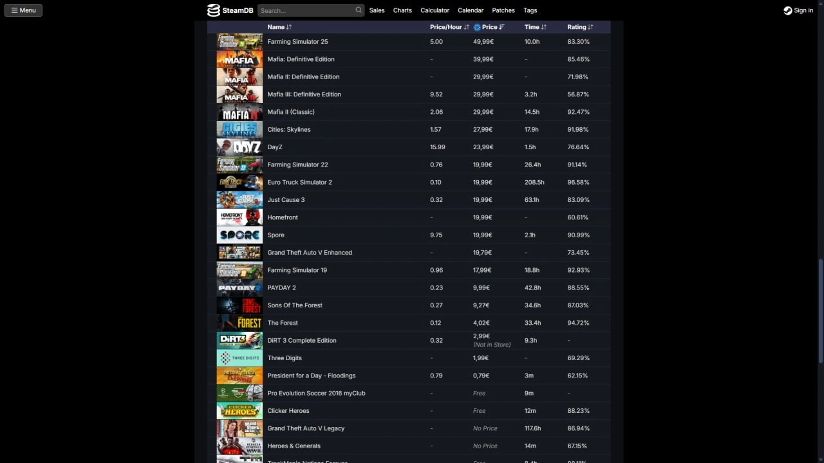Click Pro Evolution Soccer 2016 myClub link

click(316, 393)
